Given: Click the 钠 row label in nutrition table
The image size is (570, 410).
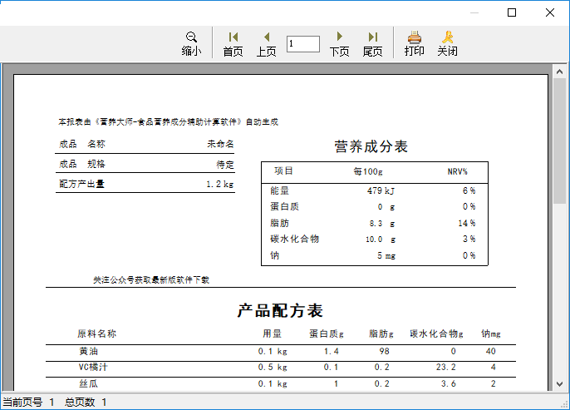Looking at the screenshot, I should coord(275,255).
